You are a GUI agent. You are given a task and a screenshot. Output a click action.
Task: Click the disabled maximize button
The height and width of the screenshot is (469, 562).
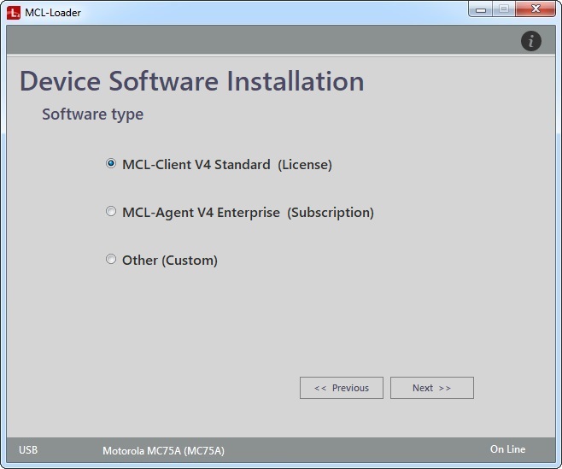pyautogui.click(x=504, y=9)
